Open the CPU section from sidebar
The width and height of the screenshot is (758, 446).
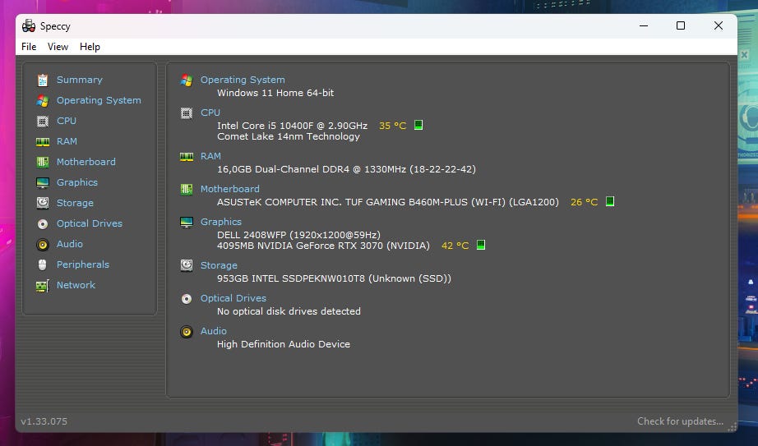coord(67,121)
